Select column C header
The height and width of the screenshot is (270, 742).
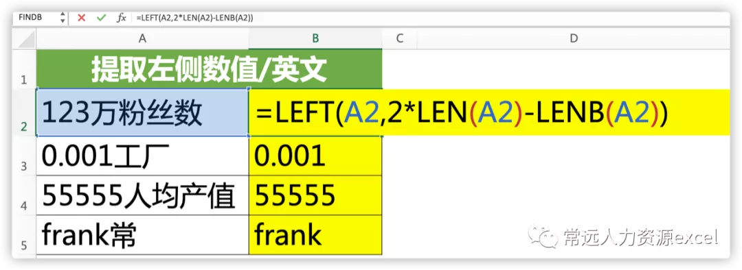pyautogui.click(x=399, y=38)
